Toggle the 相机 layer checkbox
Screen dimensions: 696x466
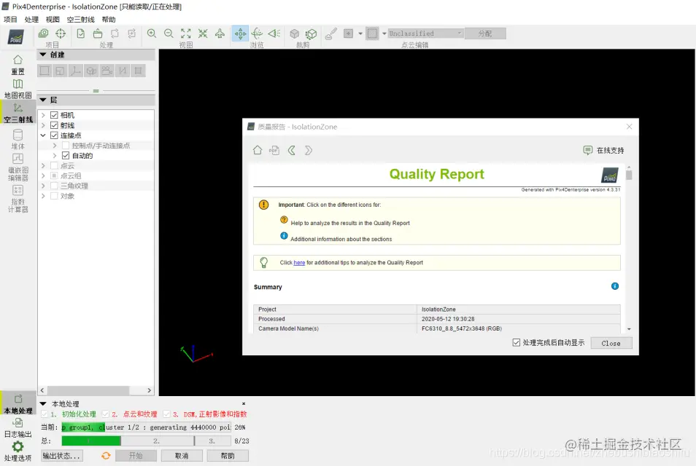[x=54, y=115]
